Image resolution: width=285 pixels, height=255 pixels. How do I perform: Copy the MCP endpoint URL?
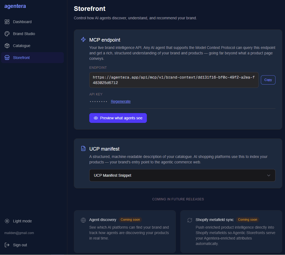click(x=268, y=80)
